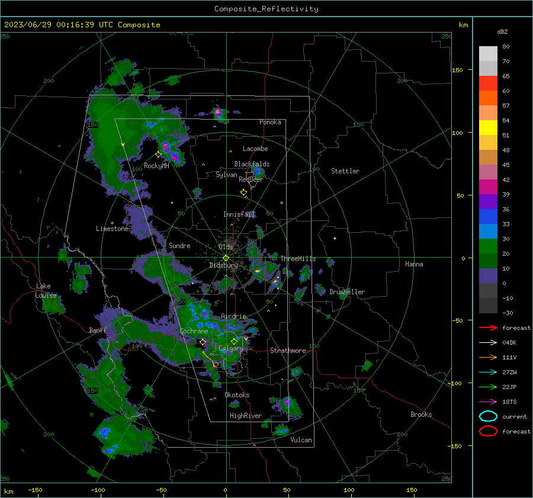Click the green 22JP arrow in the legend
This screenshot has width=533, height=498.
488,387
